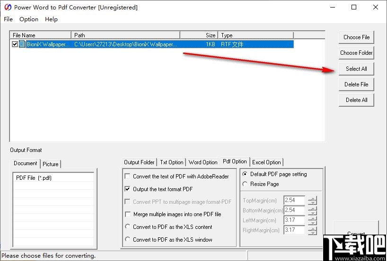The height and width of the screenshot is (261, 387).
Task: Click the Delete File button
Action: [356, 84]
